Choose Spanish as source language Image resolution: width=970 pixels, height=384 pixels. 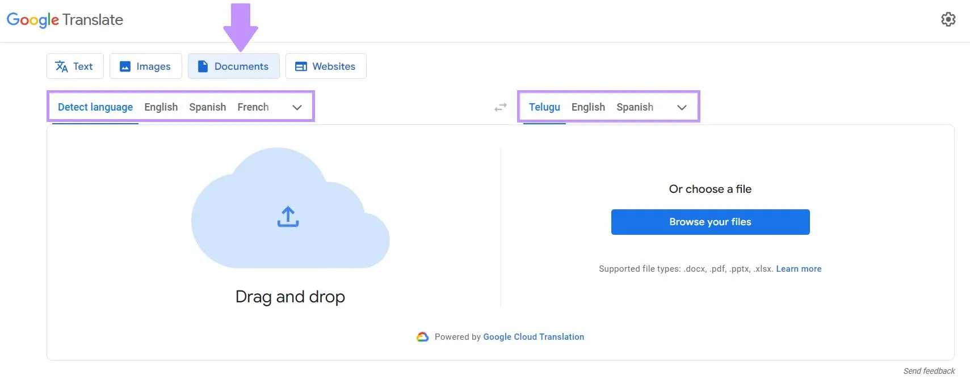[208, 107]
